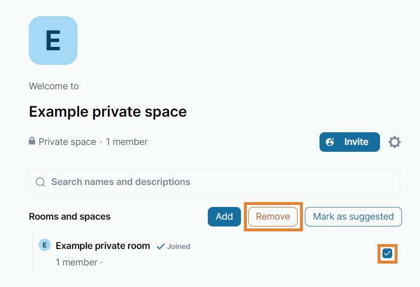Viewport: 420px width, 287px height.
Task: Click the Rooms and spaces heading
Action: 70,217
